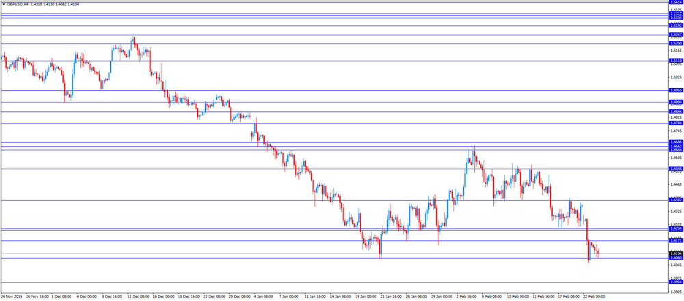
Task: Select the 1.5110 price level label
Action: point(675,61)
